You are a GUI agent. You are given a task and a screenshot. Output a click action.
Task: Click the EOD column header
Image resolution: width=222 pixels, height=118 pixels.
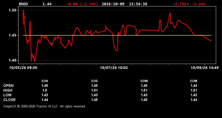(94, 81)
